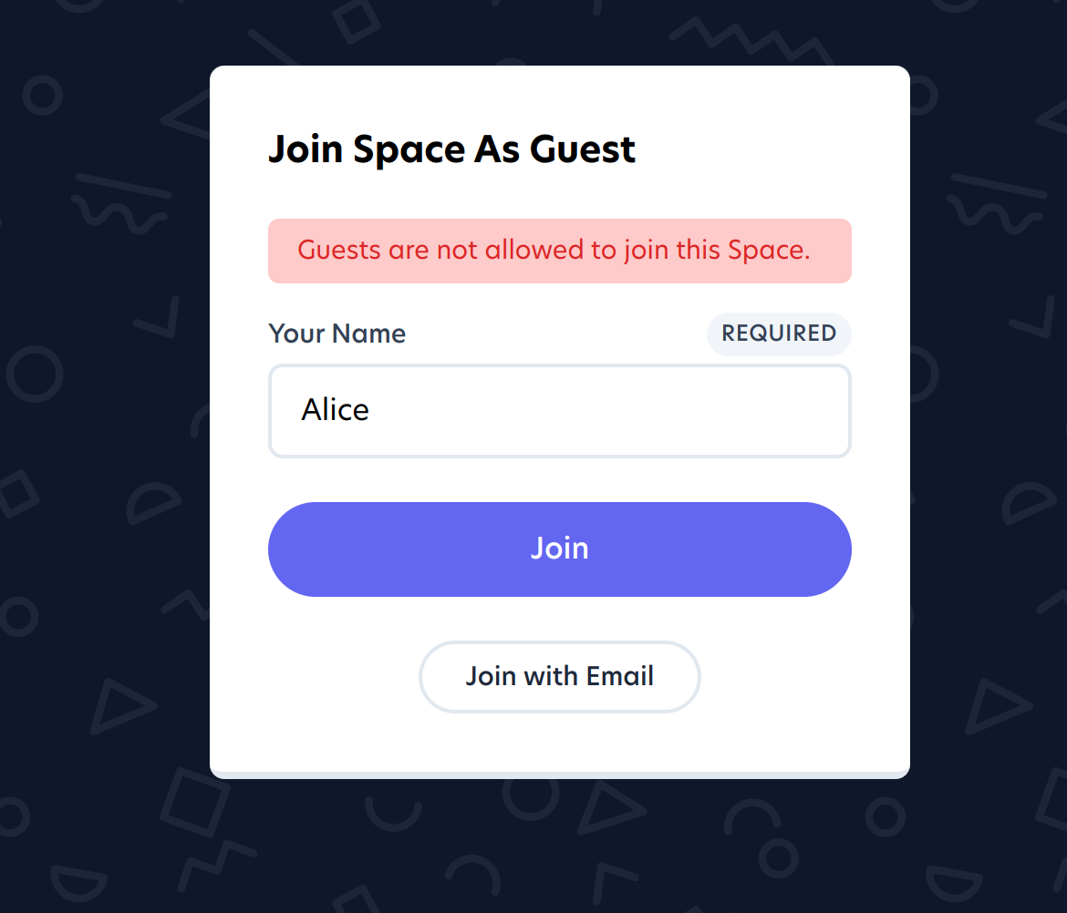Click white card area below Join with Email
The width and height of the screenshot is (1067, 913).
(559, 743)
